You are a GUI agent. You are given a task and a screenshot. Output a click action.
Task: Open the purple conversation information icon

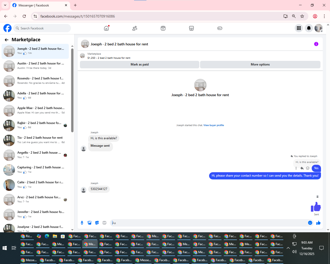[316, 44]
